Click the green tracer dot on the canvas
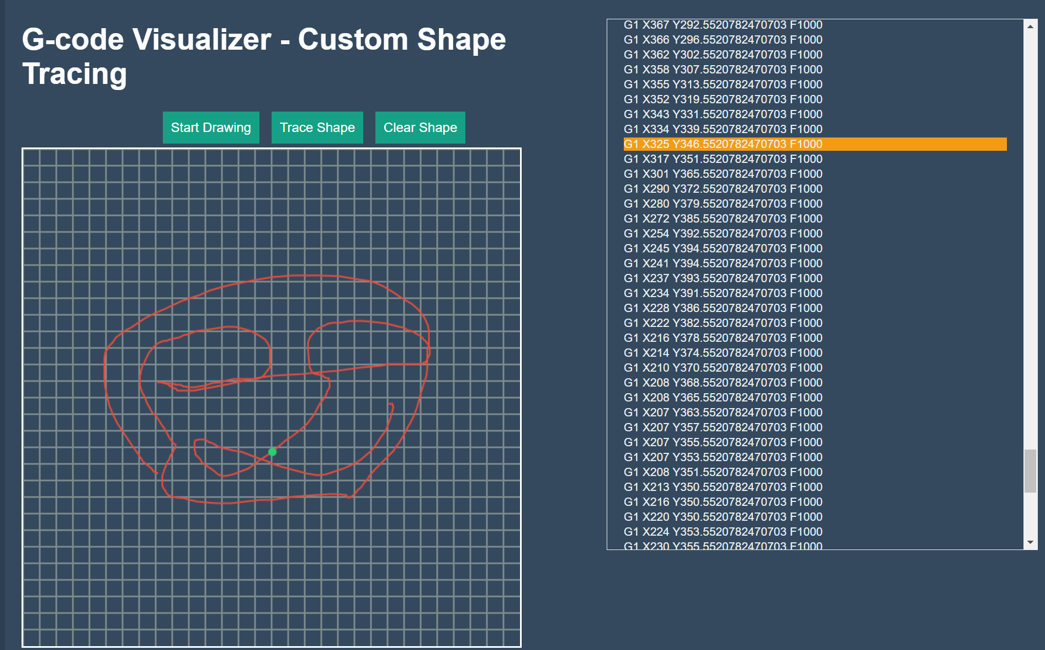 [x=272, y=452]
